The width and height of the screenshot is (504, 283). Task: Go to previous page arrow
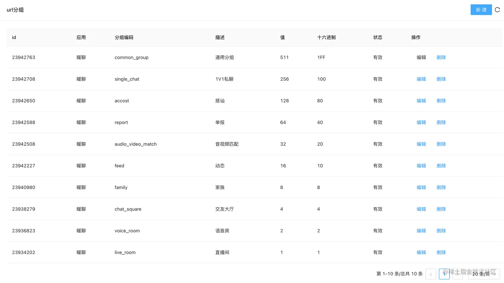pos(431,274)
